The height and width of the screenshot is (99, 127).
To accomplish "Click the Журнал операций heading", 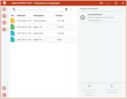I will (x=89, y=9).
